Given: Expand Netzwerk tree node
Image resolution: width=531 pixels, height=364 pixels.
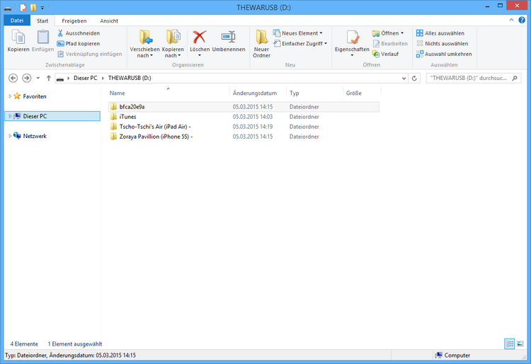Looking at the screenshot, I should 10,136.
